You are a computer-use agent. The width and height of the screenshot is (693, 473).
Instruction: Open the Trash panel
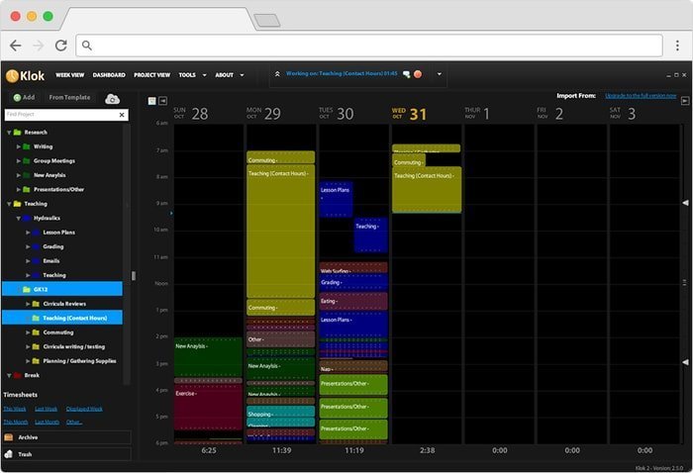[66, 454]
